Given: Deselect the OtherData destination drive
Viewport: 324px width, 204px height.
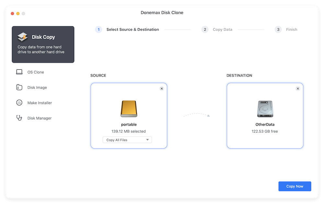Looking at the screenshot, I should click(x=298, y=88).
